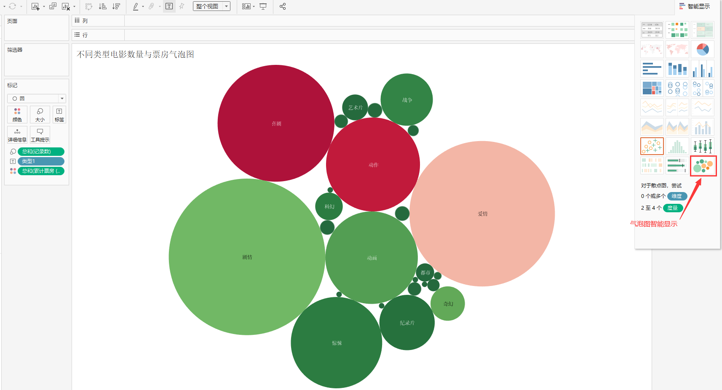Screen dimensions: 722x390
Task: Toggle the show mark labels T button
Action: coord(169,6)
